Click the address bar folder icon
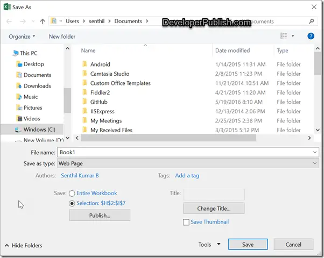The width and height of the screenshot is (324, 258). coord(53,21)
